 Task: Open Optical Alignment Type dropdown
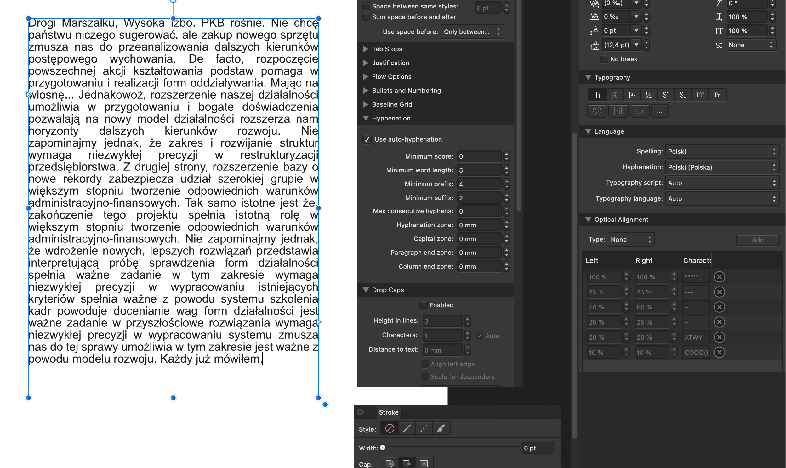(631, 239)
